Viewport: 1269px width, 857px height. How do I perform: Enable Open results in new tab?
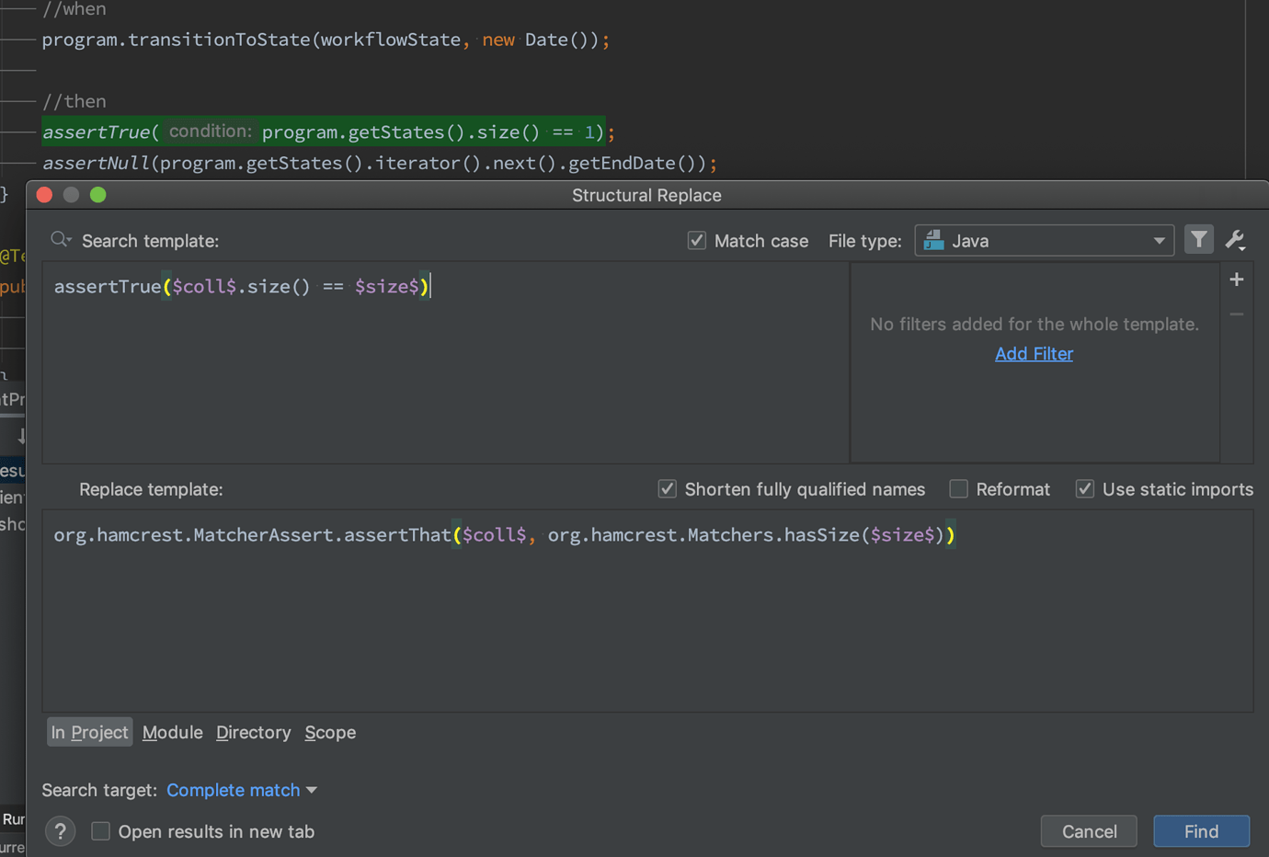tap(101, 831)
